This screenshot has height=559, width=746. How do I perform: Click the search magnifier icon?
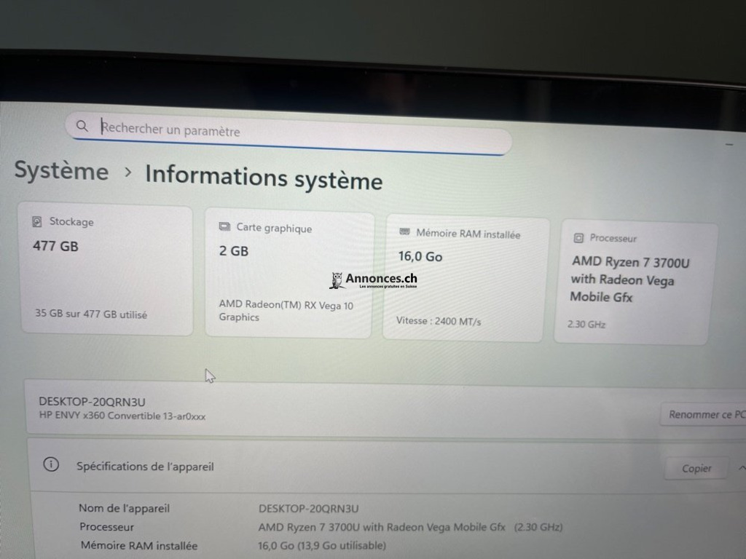(82, 126)
